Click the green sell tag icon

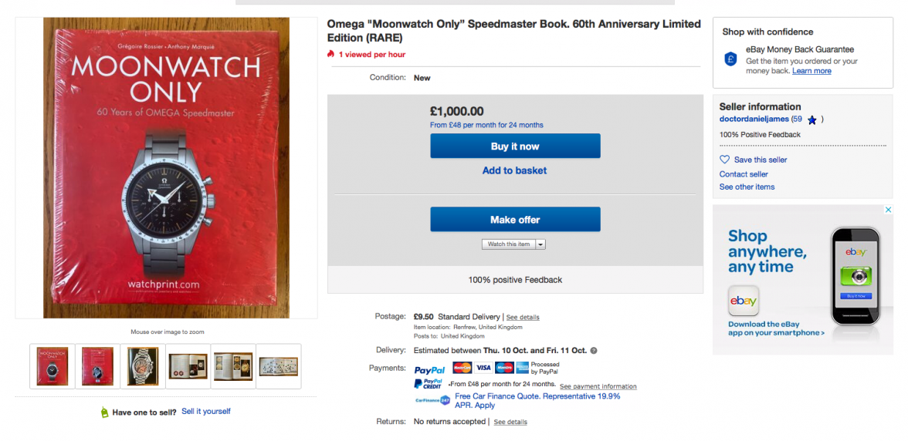(104, 412)
